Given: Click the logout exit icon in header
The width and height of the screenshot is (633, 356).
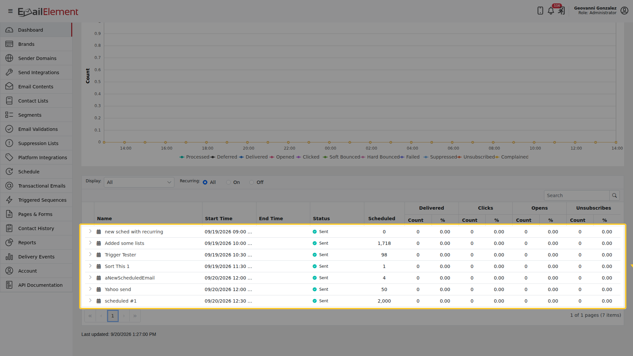Looking at the screenshot, I should (561, 11).
